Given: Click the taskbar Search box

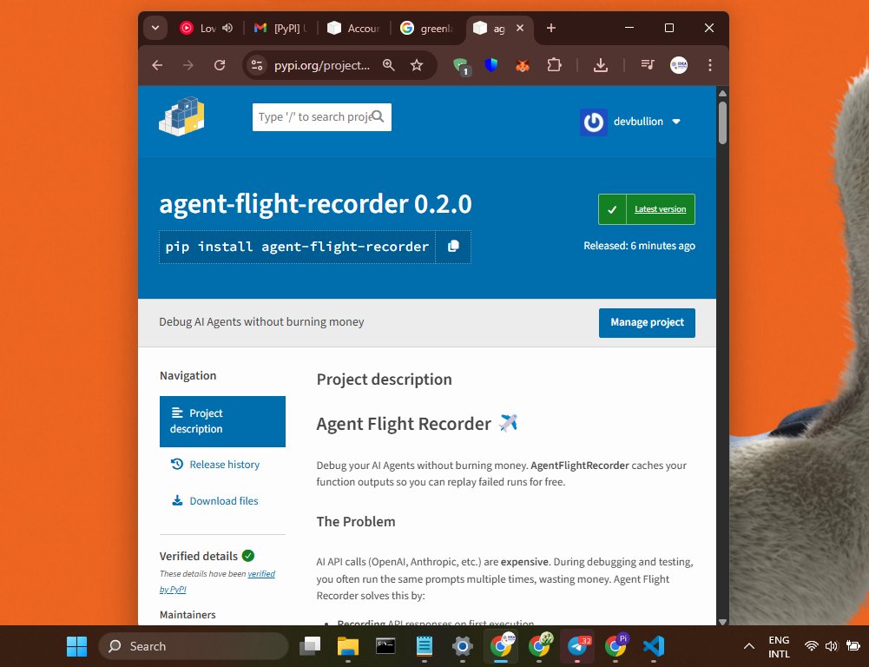Looking at the screenshot, I should coord(194,646).
